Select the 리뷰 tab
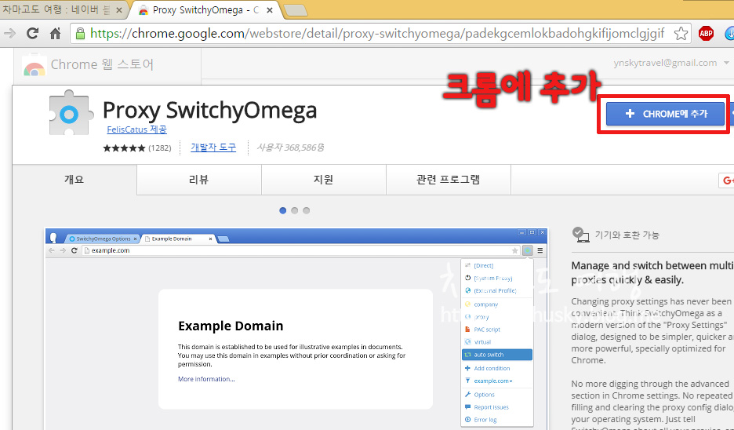The image size is (734, 430). [x=199, y=180]
